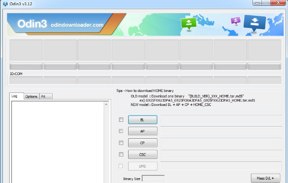Click the log panel scroll up arrow
The image size is (288, 183).
(x=106, y=105)
